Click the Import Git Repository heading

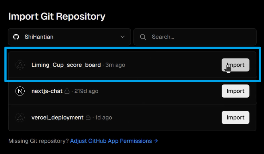57,16
